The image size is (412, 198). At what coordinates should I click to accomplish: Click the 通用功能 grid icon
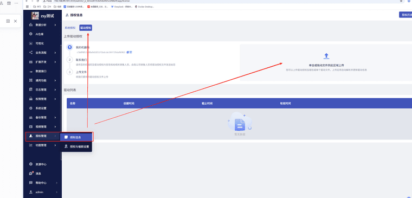(x=31, y=80)
